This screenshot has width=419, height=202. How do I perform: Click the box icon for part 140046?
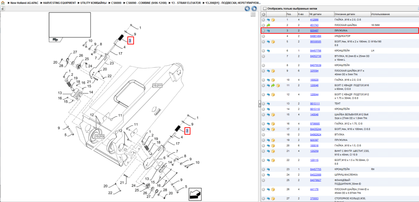click(273, 115)
